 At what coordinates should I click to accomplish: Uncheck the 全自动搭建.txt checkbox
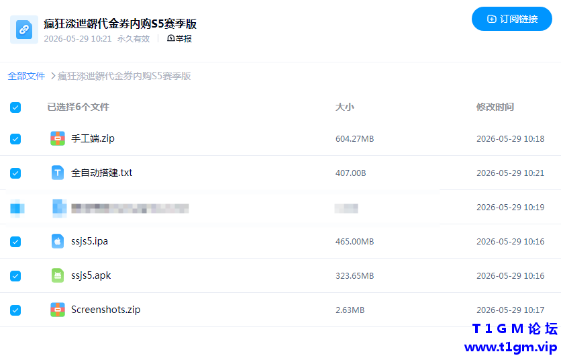coord(15,173)
